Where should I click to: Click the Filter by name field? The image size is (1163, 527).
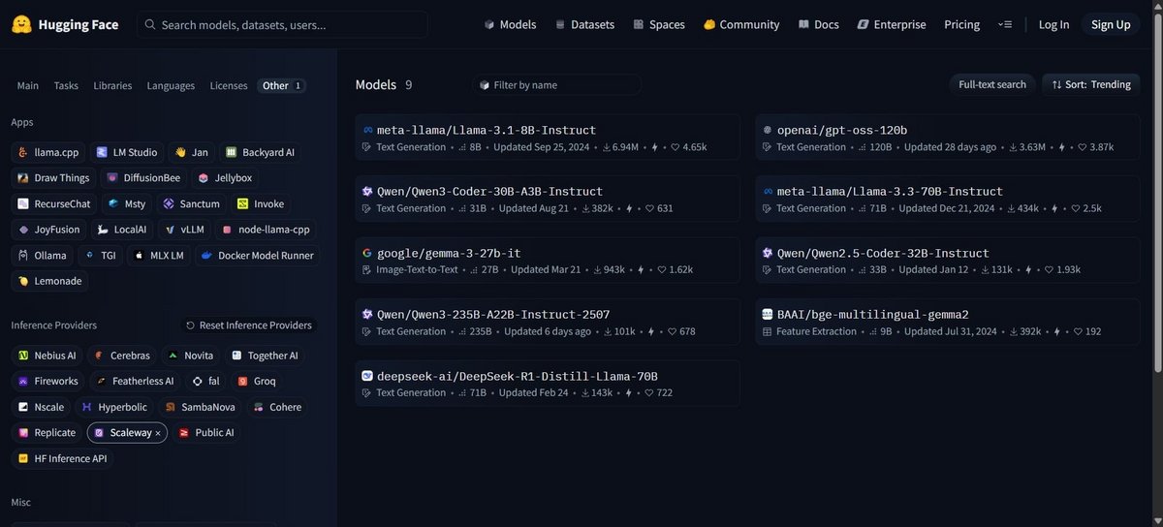556,85
